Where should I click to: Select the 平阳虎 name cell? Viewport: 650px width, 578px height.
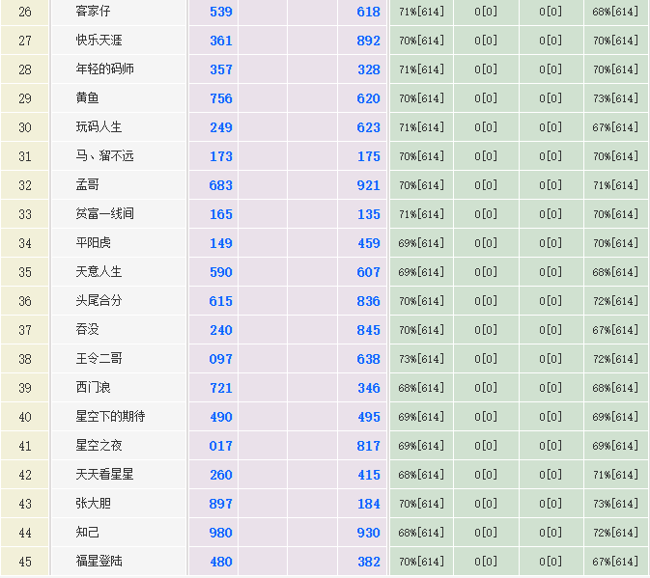coord(94,243)
